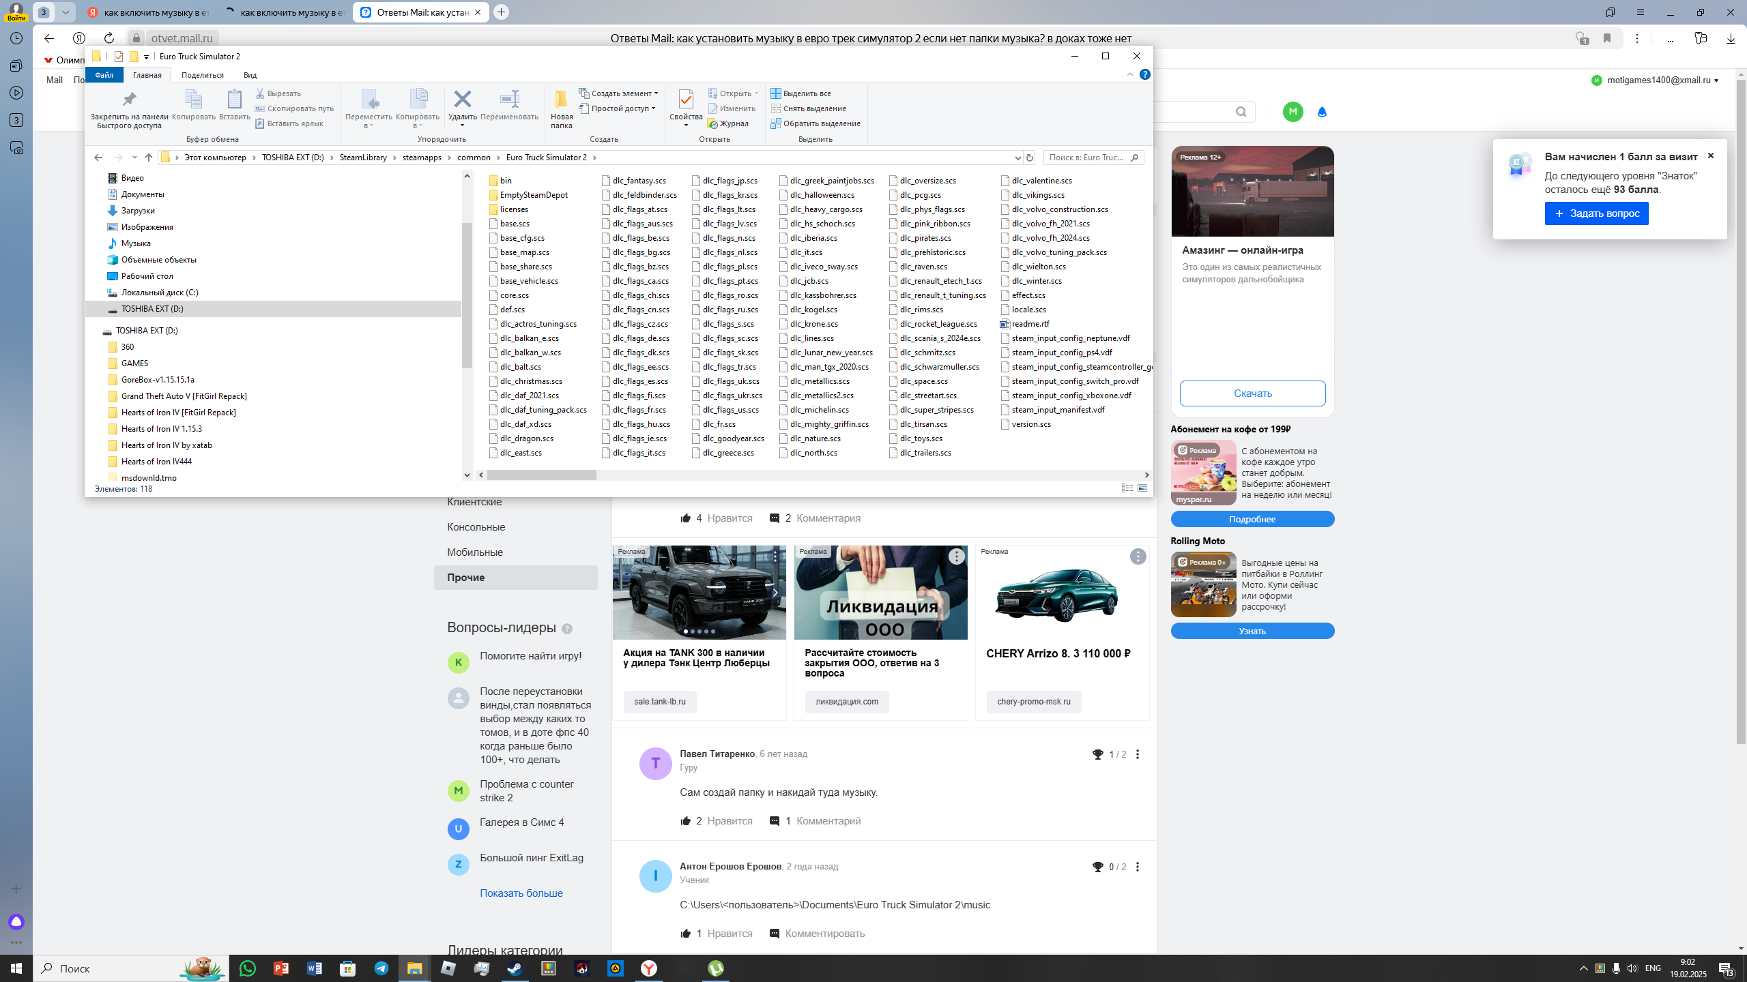Image resolution: width=1747 pixels, height=982 pixels.
Task: Open the 'Копировать в' dropdown
Action: [x=418, y=109]
